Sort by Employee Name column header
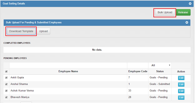195x103 pixels. coord(68,72)
